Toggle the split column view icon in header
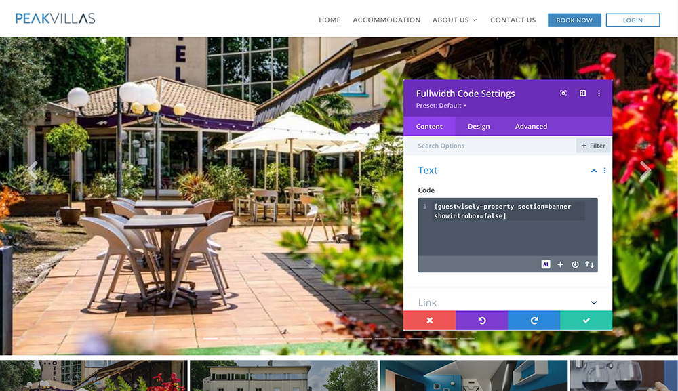678x391 pixels. coord(583,94)
